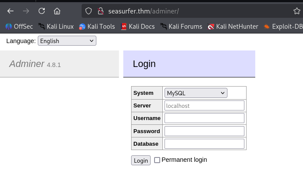This screenshot has height=194, width=303.
Task: Click the 4.8.1 version number
Action: [x=54, y=65]
